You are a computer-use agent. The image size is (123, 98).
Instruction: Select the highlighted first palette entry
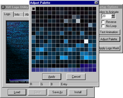tap(33, 9)
